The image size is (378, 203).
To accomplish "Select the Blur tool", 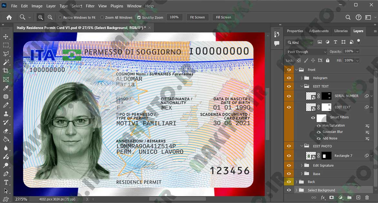I will [x=6, y=148].
